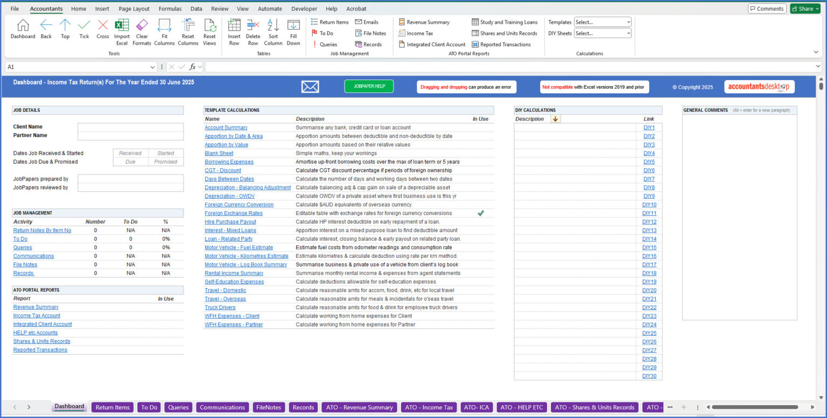Image resolution: width=827 pixels, height=418 pixels.
Task: Open the DIY Sheets Select dropdown
Action: [x=628, y=33]
